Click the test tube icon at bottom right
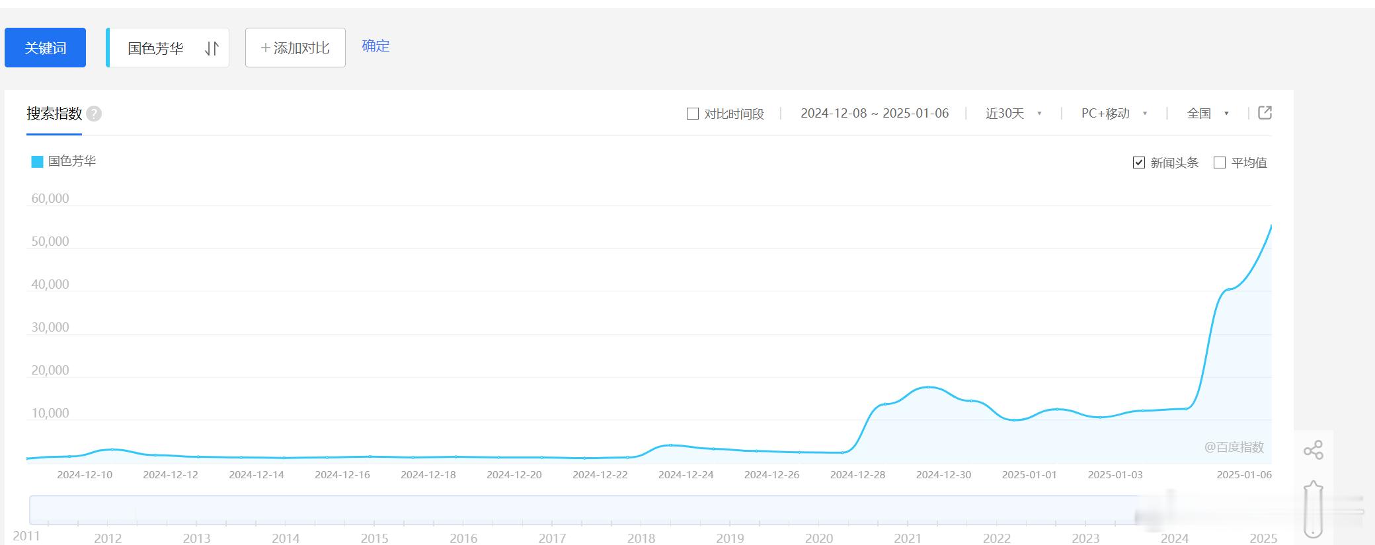This screenshot has width=1375, height=545. [x=1313, y=509]
